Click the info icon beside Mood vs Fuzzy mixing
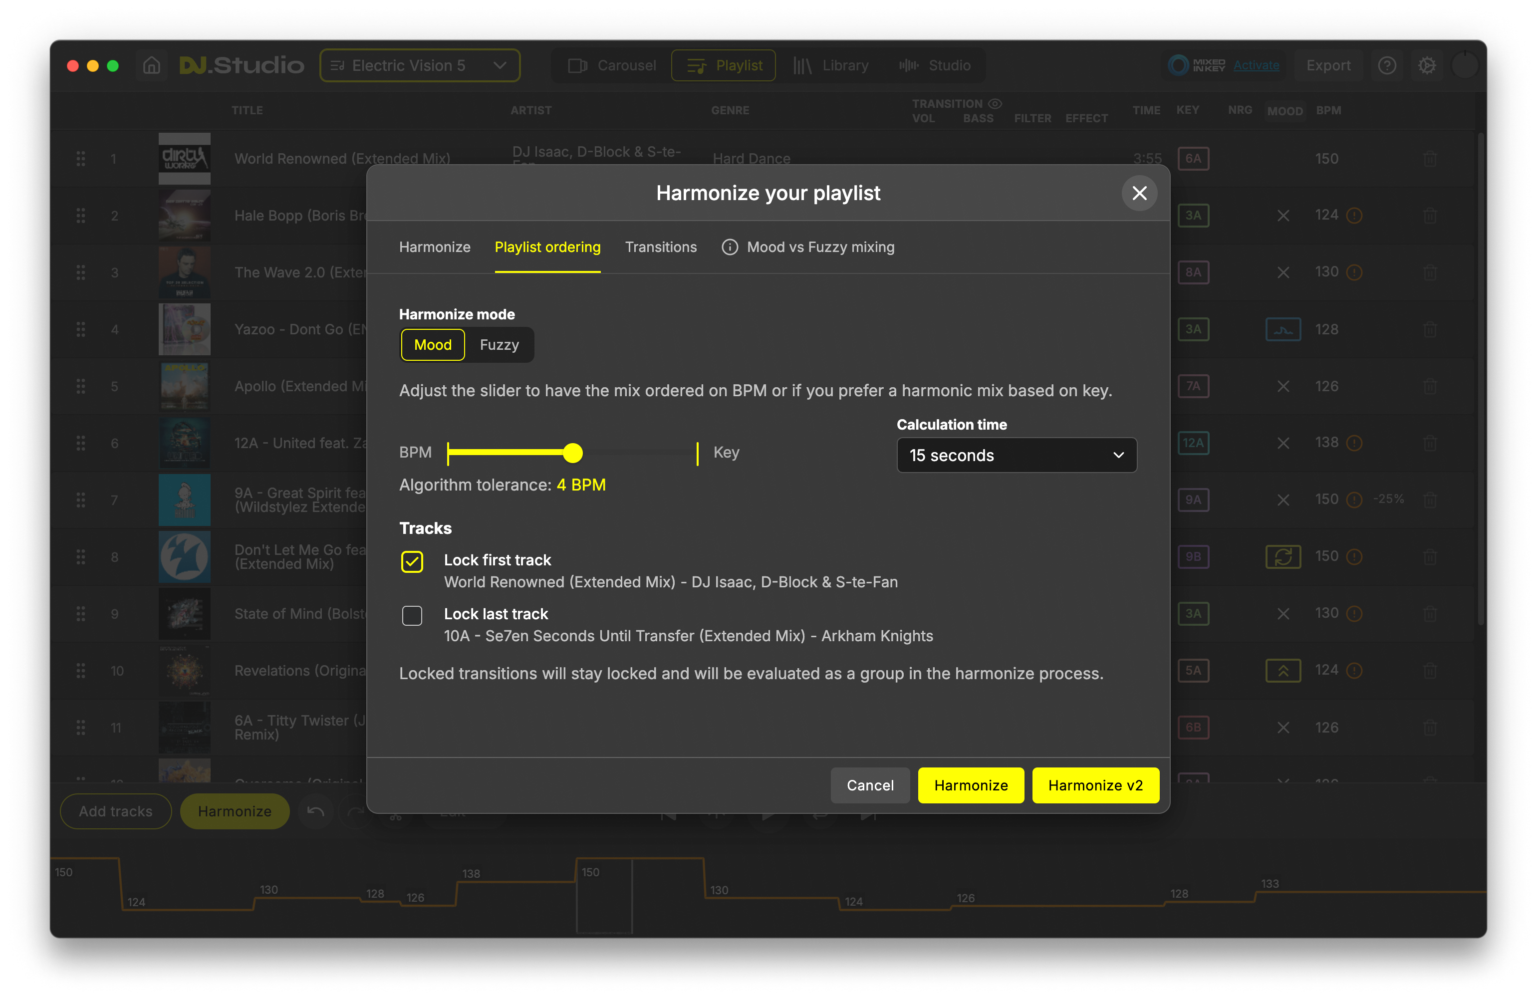 coord(730,248)
